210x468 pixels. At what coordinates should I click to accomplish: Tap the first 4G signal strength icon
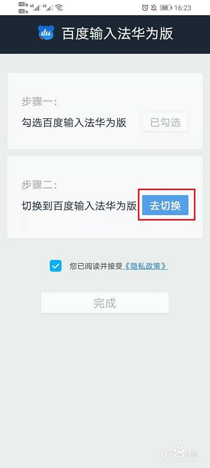coord(35,8)
